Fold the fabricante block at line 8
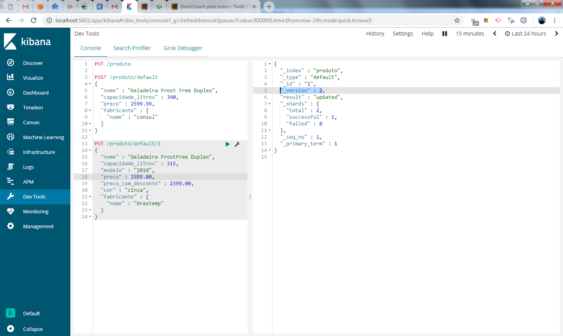Screen dimensions: 563x336 pyautogui.click(x=90, y=111)
